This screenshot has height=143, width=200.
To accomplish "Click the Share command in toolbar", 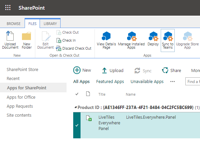I will [171, 70].
